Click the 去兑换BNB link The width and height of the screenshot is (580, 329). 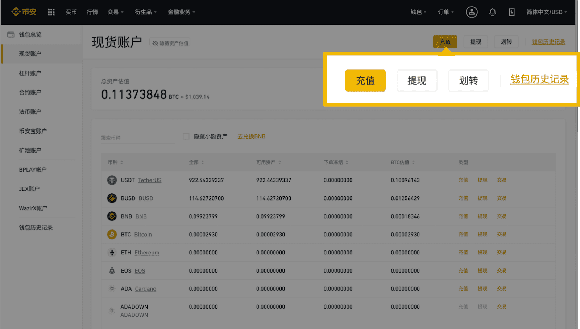tap(251, 136)
